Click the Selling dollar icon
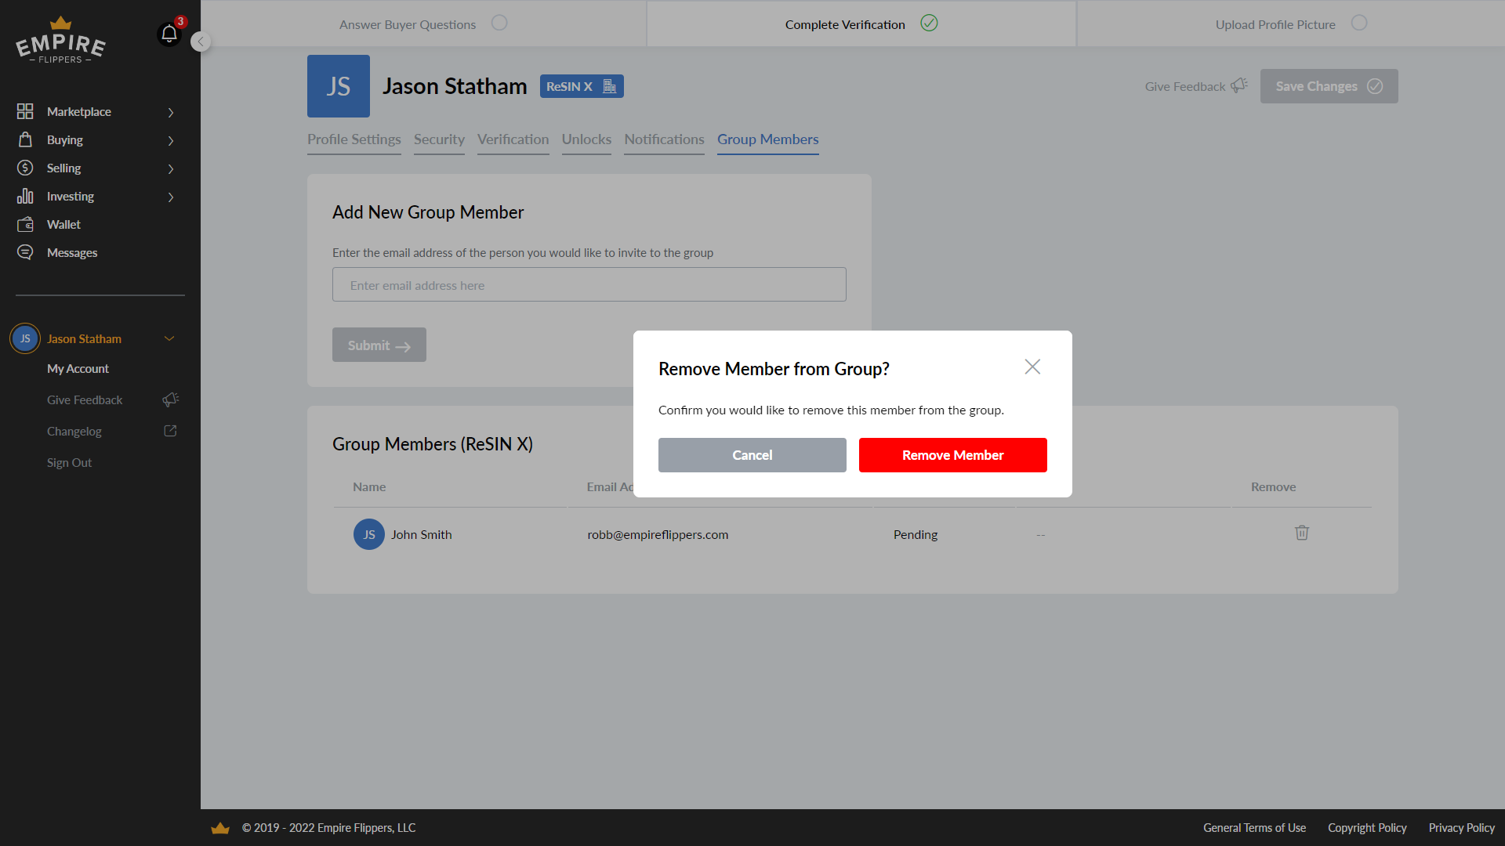This screenshot has width=1505, height=846. 25,168
